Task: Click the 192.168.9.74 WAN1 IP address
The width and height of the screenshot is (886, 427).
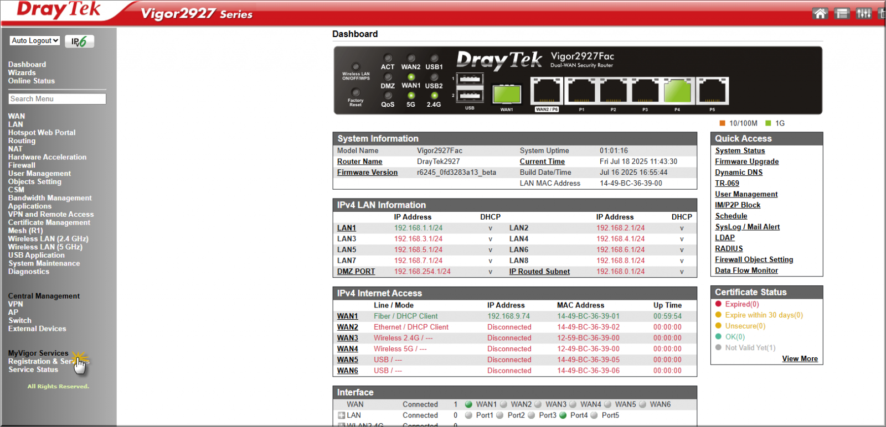Action: pos(508,316)
